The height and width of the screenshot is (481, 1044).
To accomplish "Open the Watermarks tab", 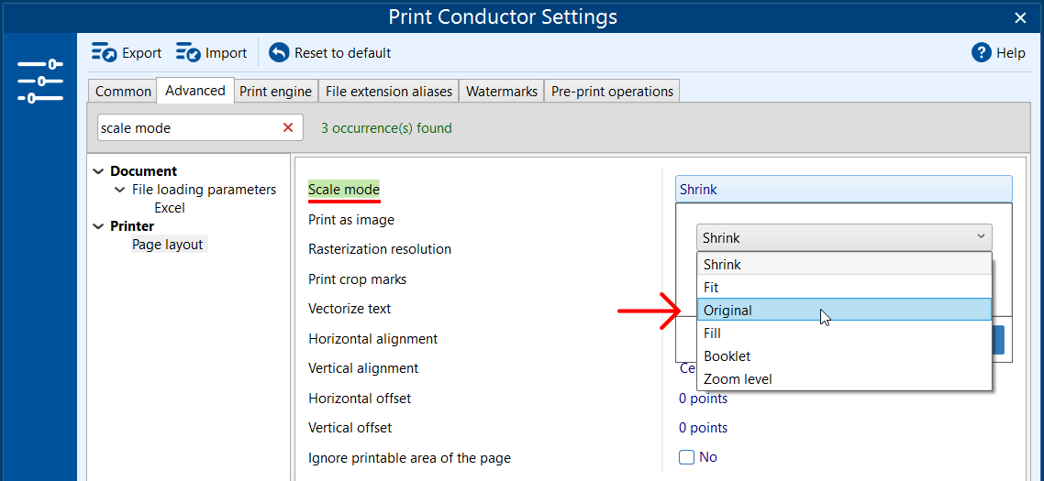I will 501,92.
